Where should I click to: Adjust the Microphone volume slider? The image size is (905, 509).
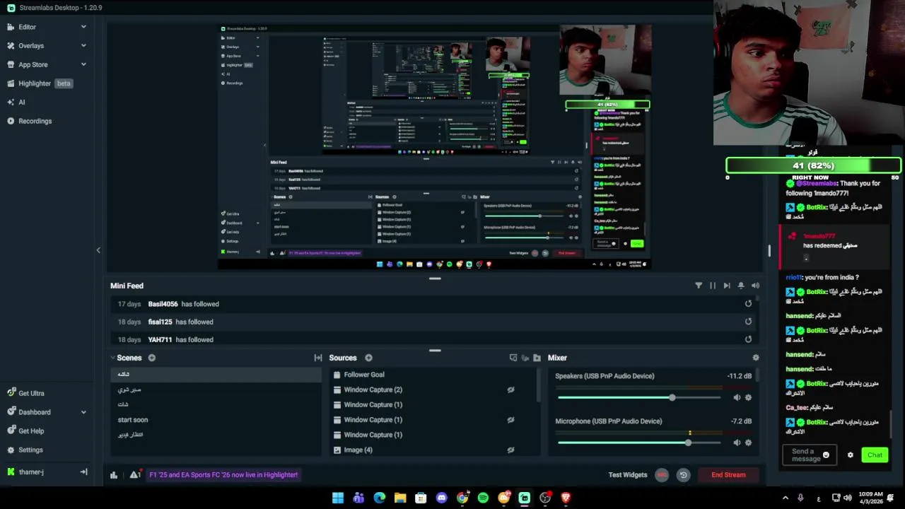pyautogui.click(x=639, y=443)
